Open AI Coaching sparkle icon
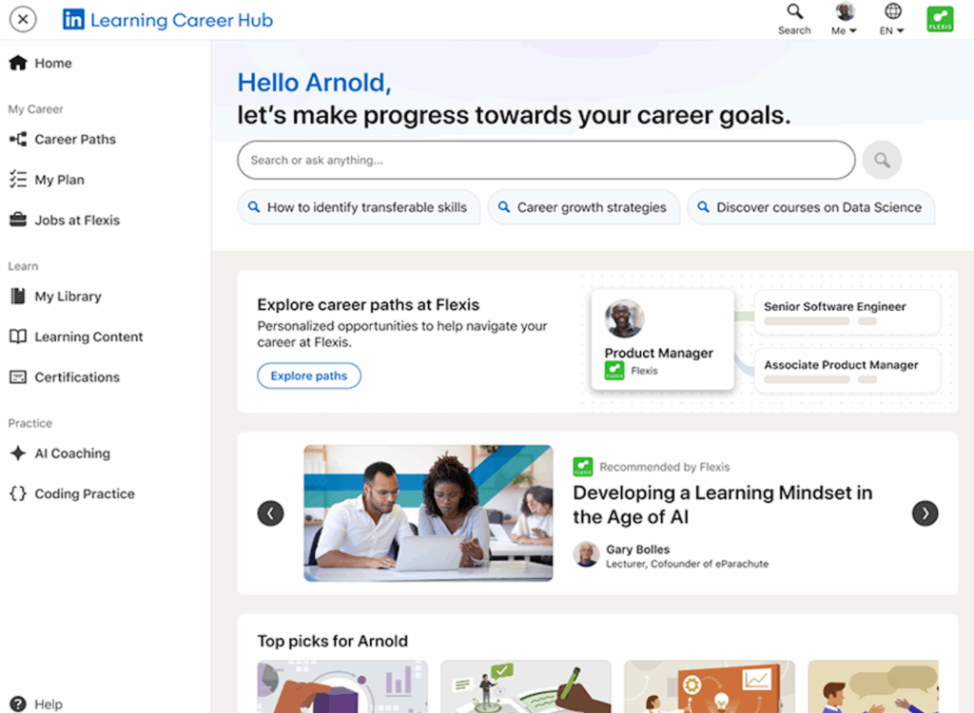This screenshot has height=713, width=974. 17,453
